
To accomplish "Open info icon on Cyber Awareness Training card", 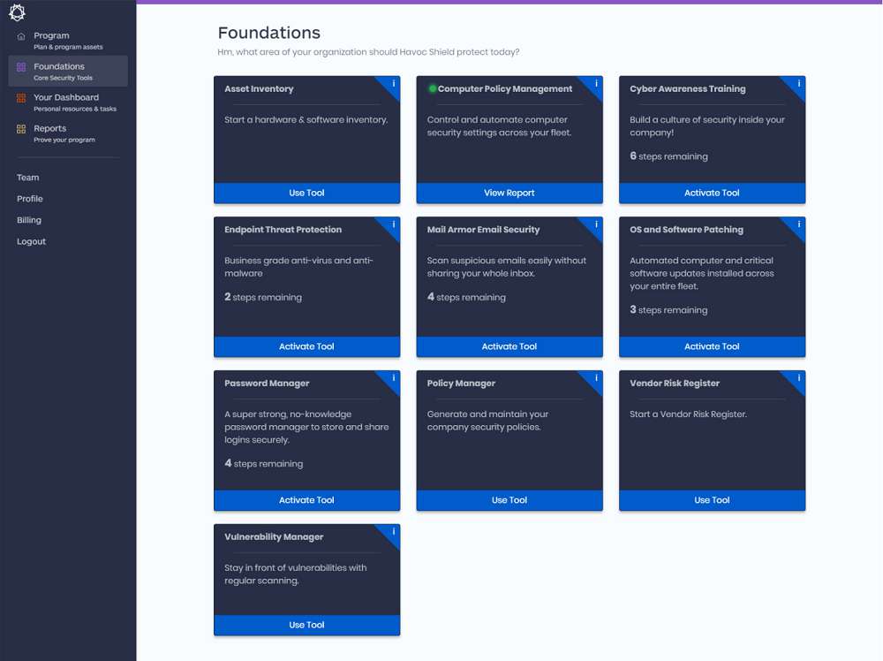I will 798,83.
